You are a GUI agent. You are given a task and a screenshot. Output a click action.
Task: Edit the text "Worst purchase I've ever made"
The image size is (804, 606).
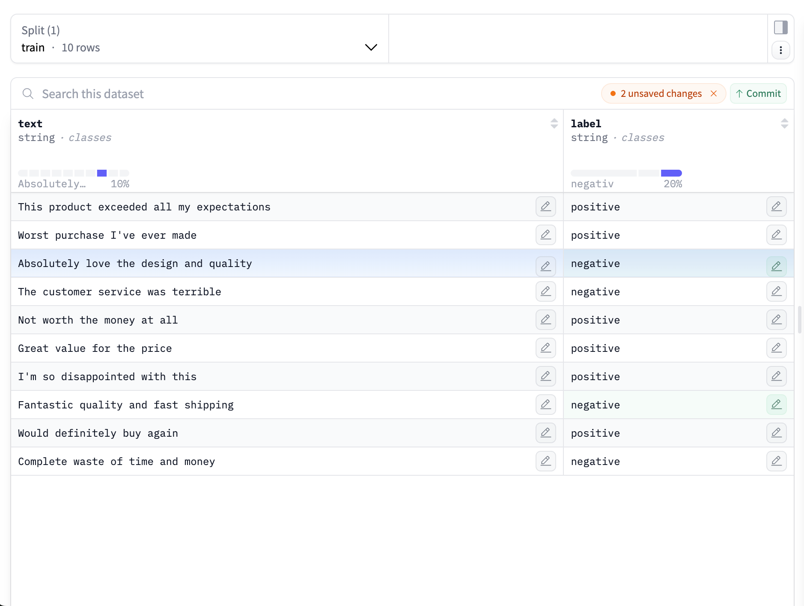545,235
